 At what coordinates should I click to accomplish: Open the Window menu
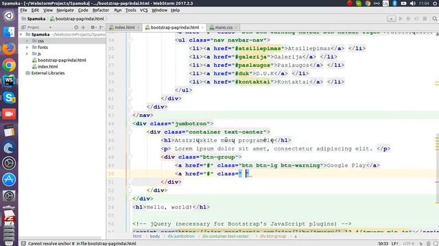[x=159, y=10]
